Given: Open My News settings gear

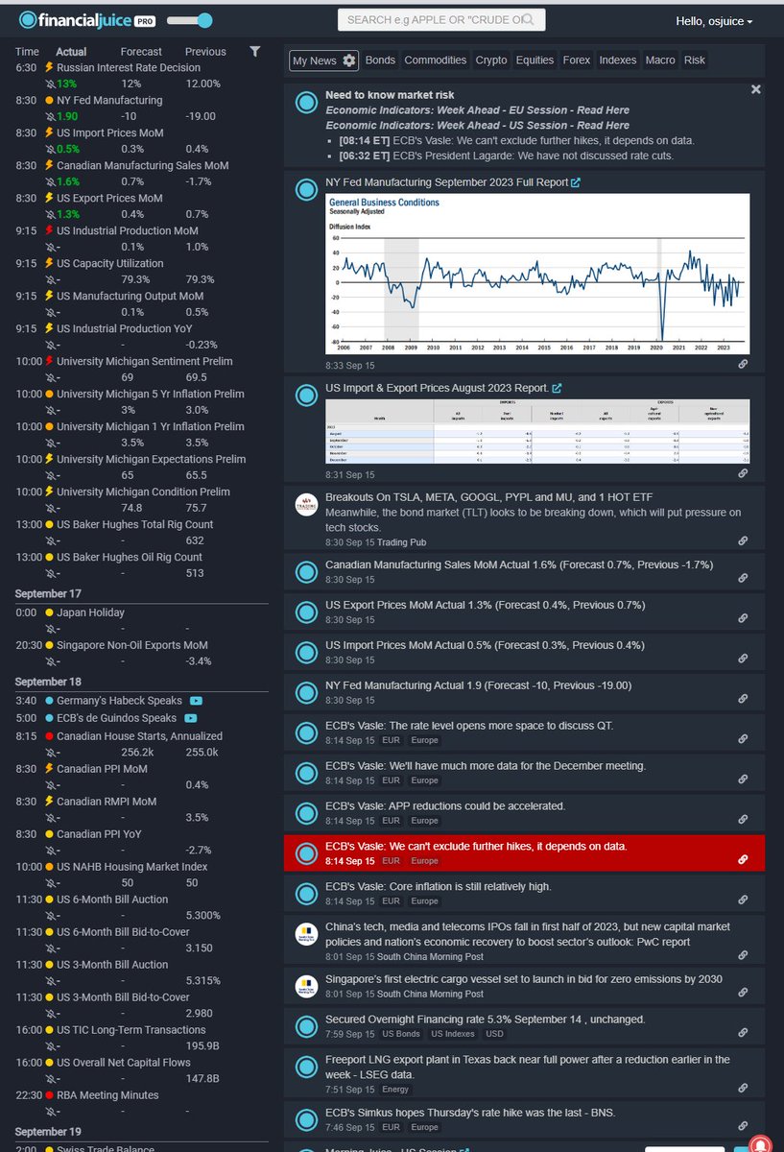Looking at the screenshot, I should pos(349,60).
